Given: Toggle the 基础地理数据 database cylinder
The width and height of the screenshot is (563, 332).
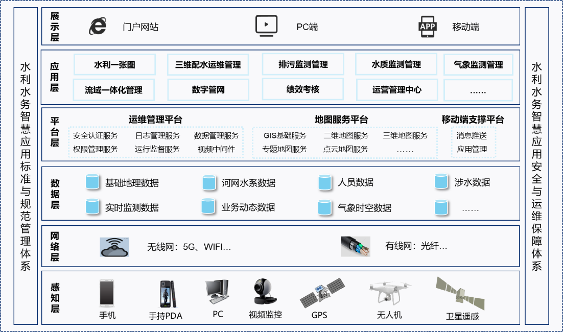Looking at the screenshot, I should coord(93,181).
